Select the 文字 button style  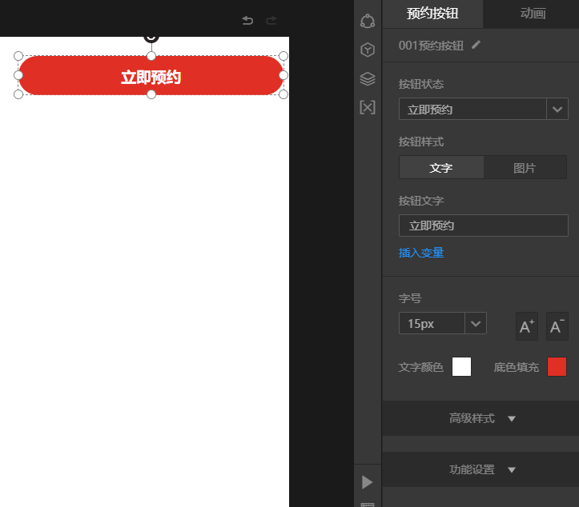pos(441,168)
